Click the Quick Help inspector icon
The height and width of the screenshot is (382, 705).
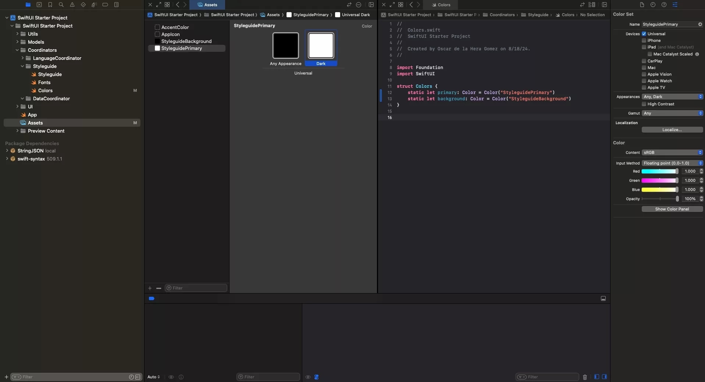coord(664,5)
